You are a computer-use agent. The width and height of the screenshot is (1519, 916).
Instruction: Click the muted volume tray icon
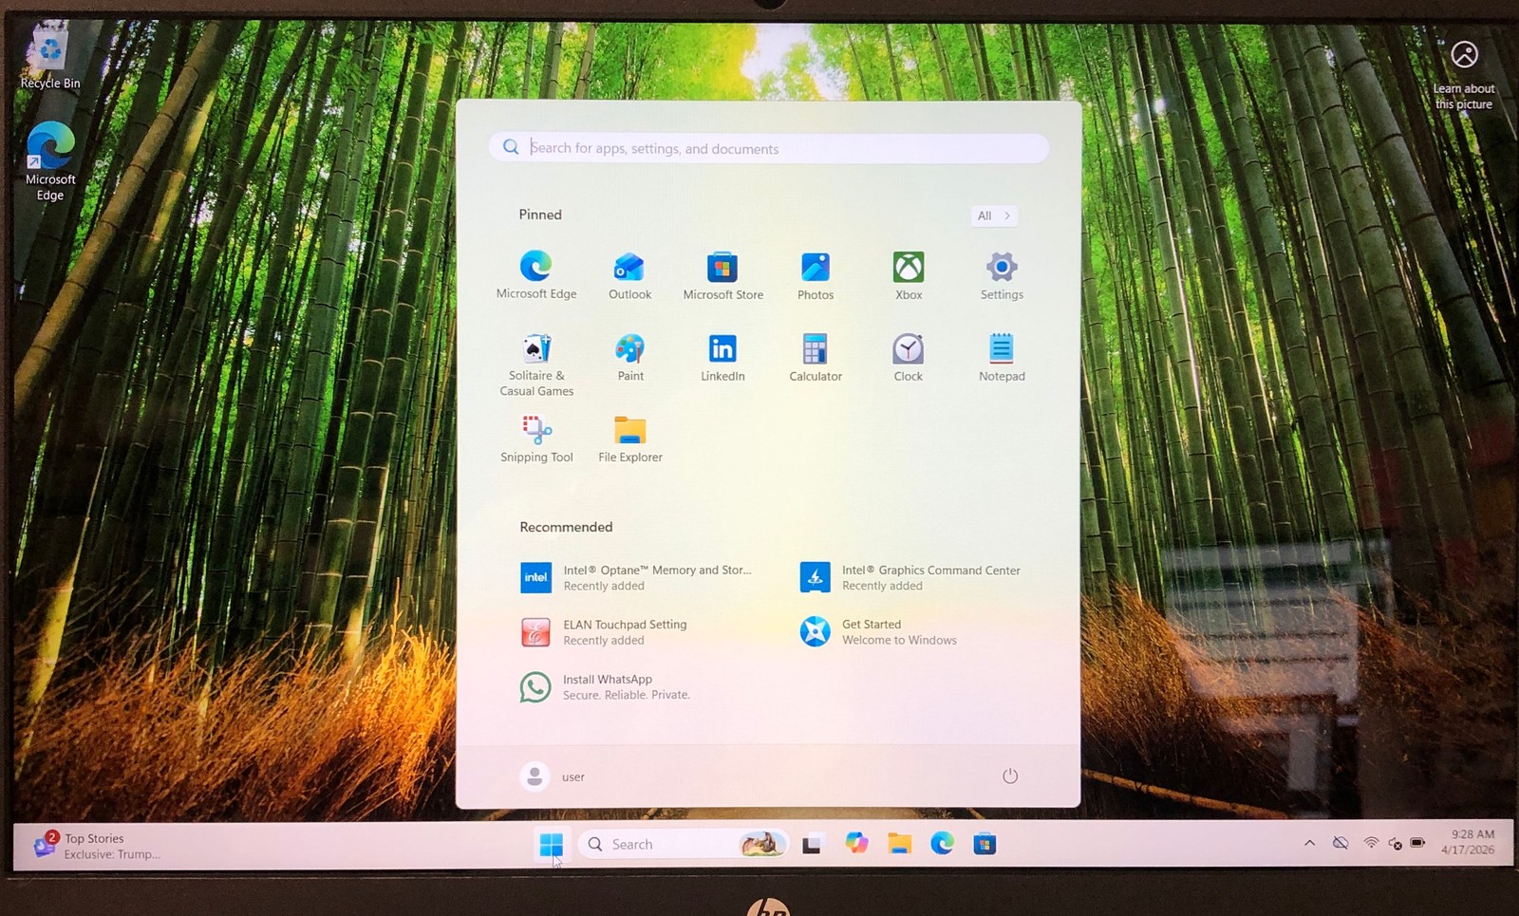click(x=1395, y=843)
